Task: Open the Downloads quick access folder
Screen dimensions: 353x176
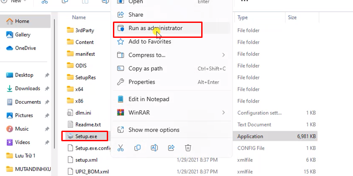Action: [27, 88]
